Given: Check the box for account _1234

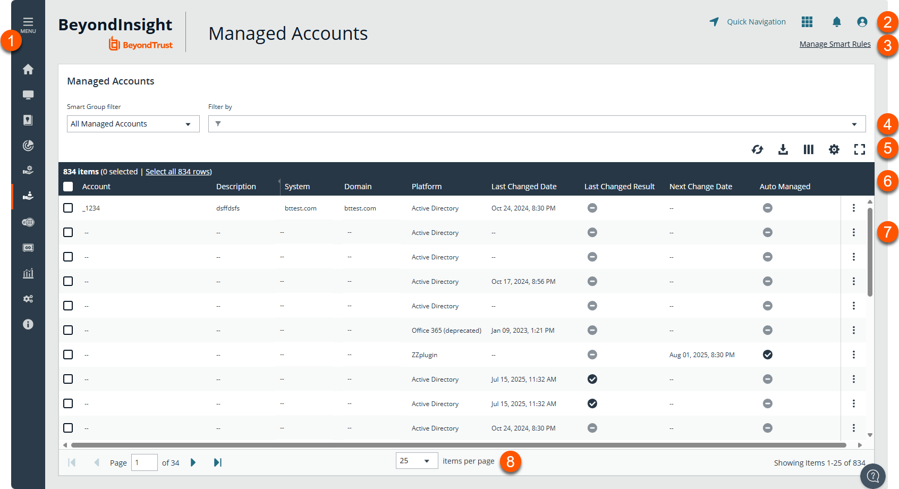Looking at the screenshot, I should 68,208.
